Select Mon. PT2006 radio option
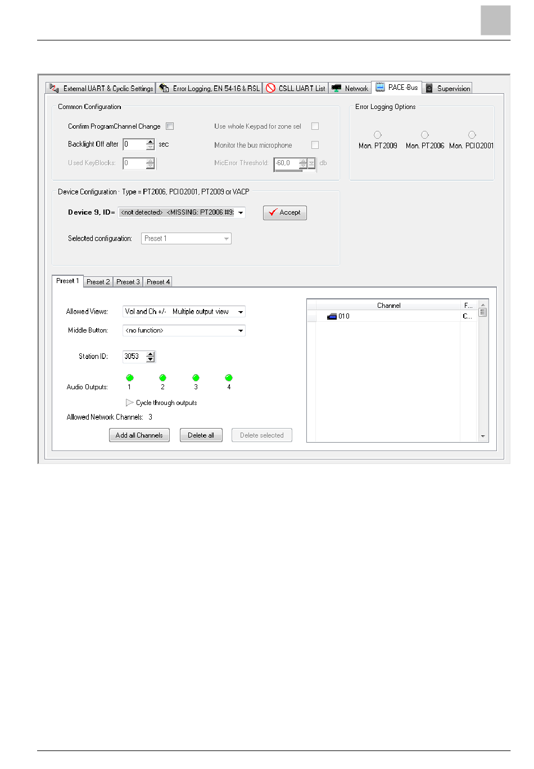 tap(425, 135)
